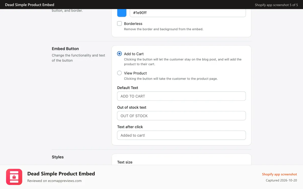
Task: Open the blue #1e90ff color swatch
Action: point(122,13)
